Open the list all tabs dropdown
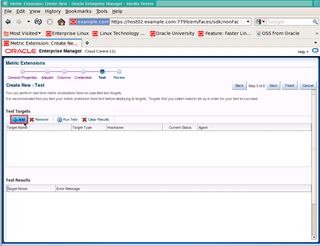320x246 pixels. pyautogui.click(x=316, y=43)
